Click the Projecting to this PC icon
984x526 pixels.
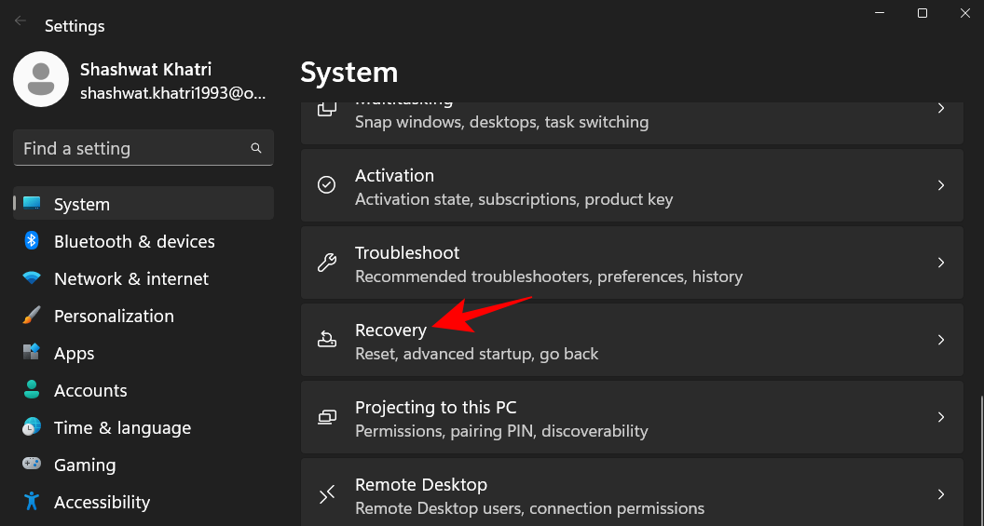pyautogui.click(x=327, y=417)
